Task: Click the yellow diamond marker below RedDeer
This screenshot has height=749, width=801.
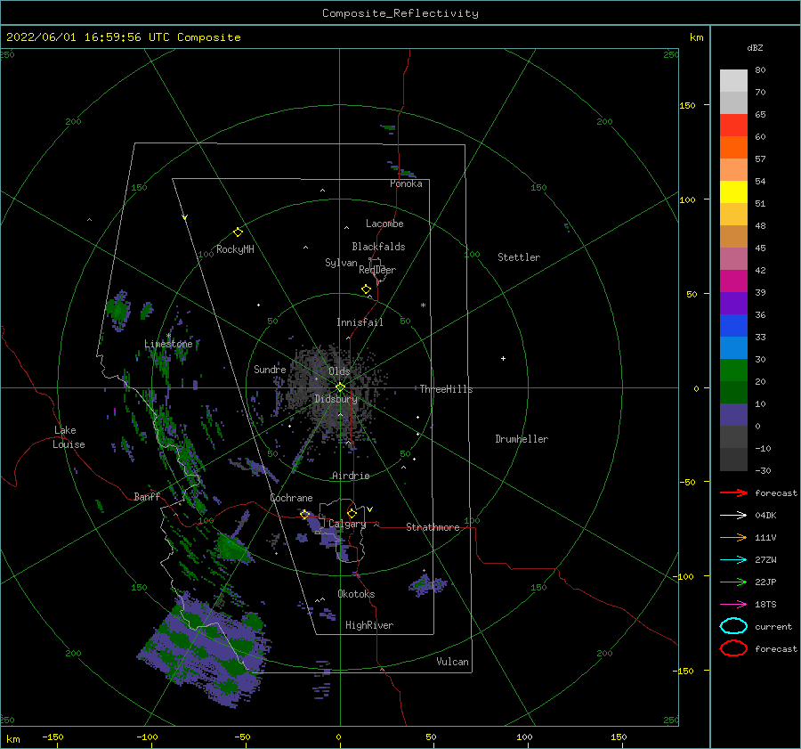Action: point(366,289)
